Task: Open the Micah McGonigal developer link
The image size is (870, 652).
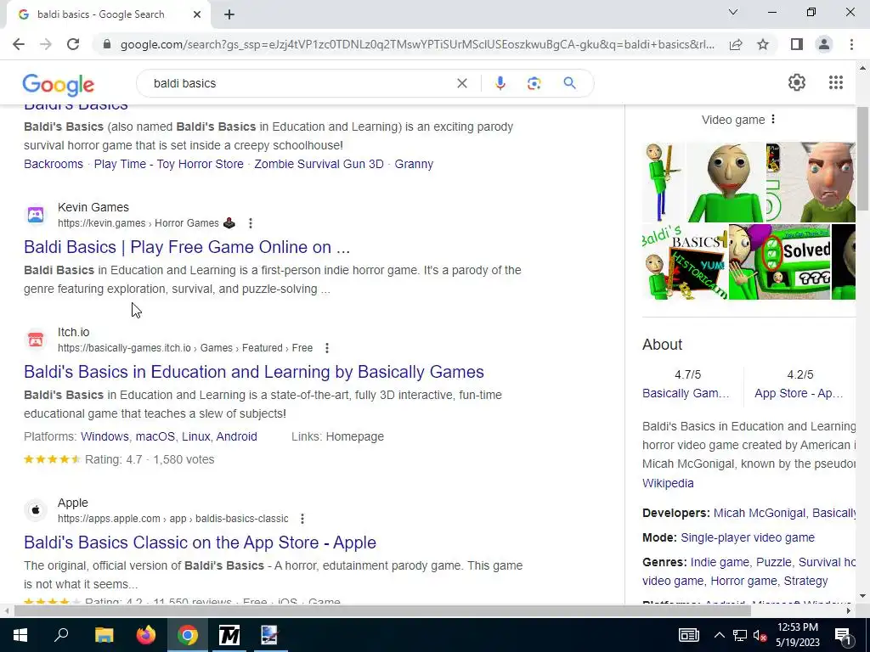Action: [759, 513]
